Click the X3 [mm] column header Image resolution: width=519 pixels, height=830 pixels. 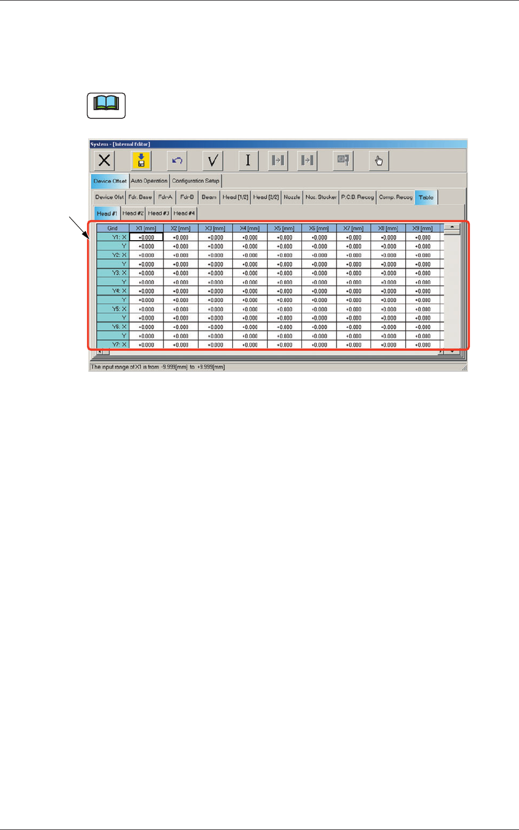pyautogui.click(x=215, y=228)
